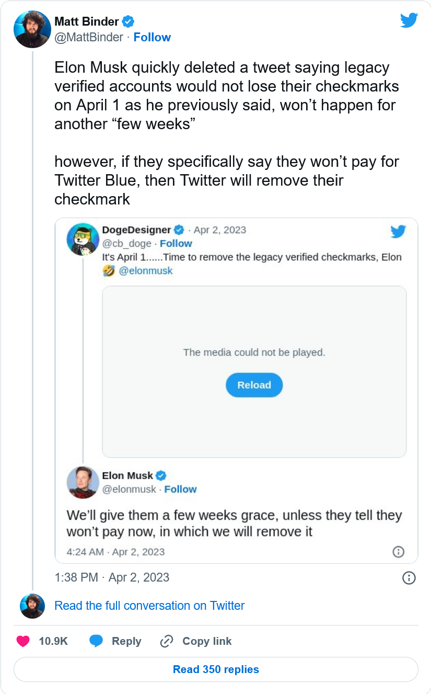Viewport: 431px width, 694px height.
Task: Open the 1:38 PM · Apr 2, 2023 timestamp
Action: [112, 577]
